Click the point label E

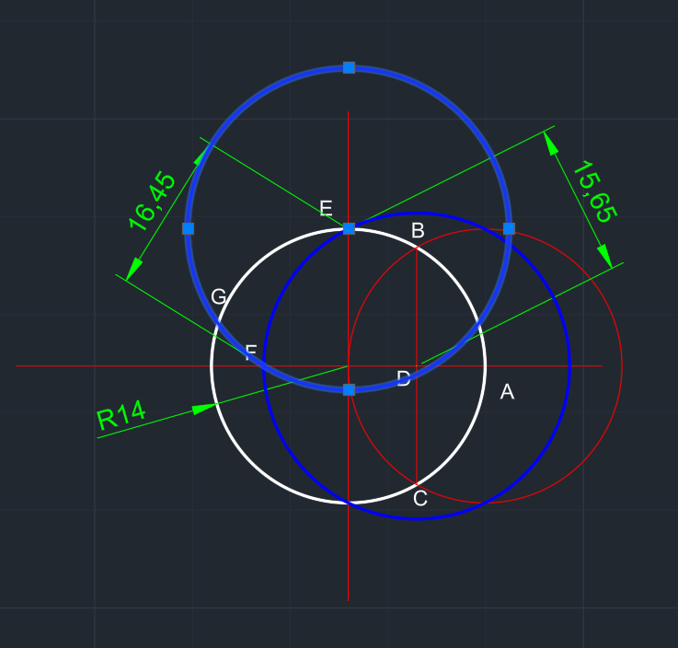(x=326, y=209)
